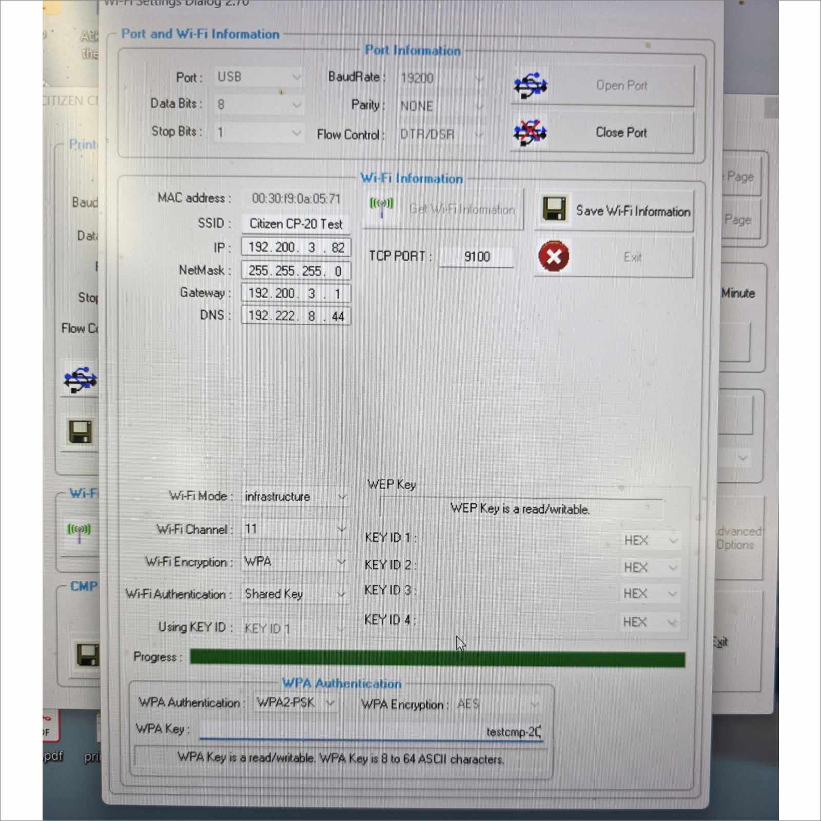
Task: Click the antenna Get Wi-Fi Information icon
Action: coord(381,206)
